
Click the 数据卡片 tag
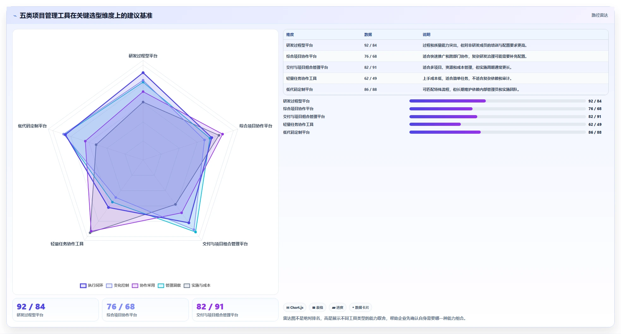360,308
